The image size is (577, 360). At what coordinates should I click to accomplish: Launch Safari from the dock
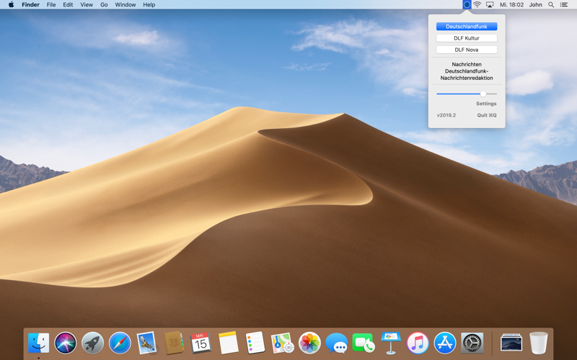click(120, 343)
